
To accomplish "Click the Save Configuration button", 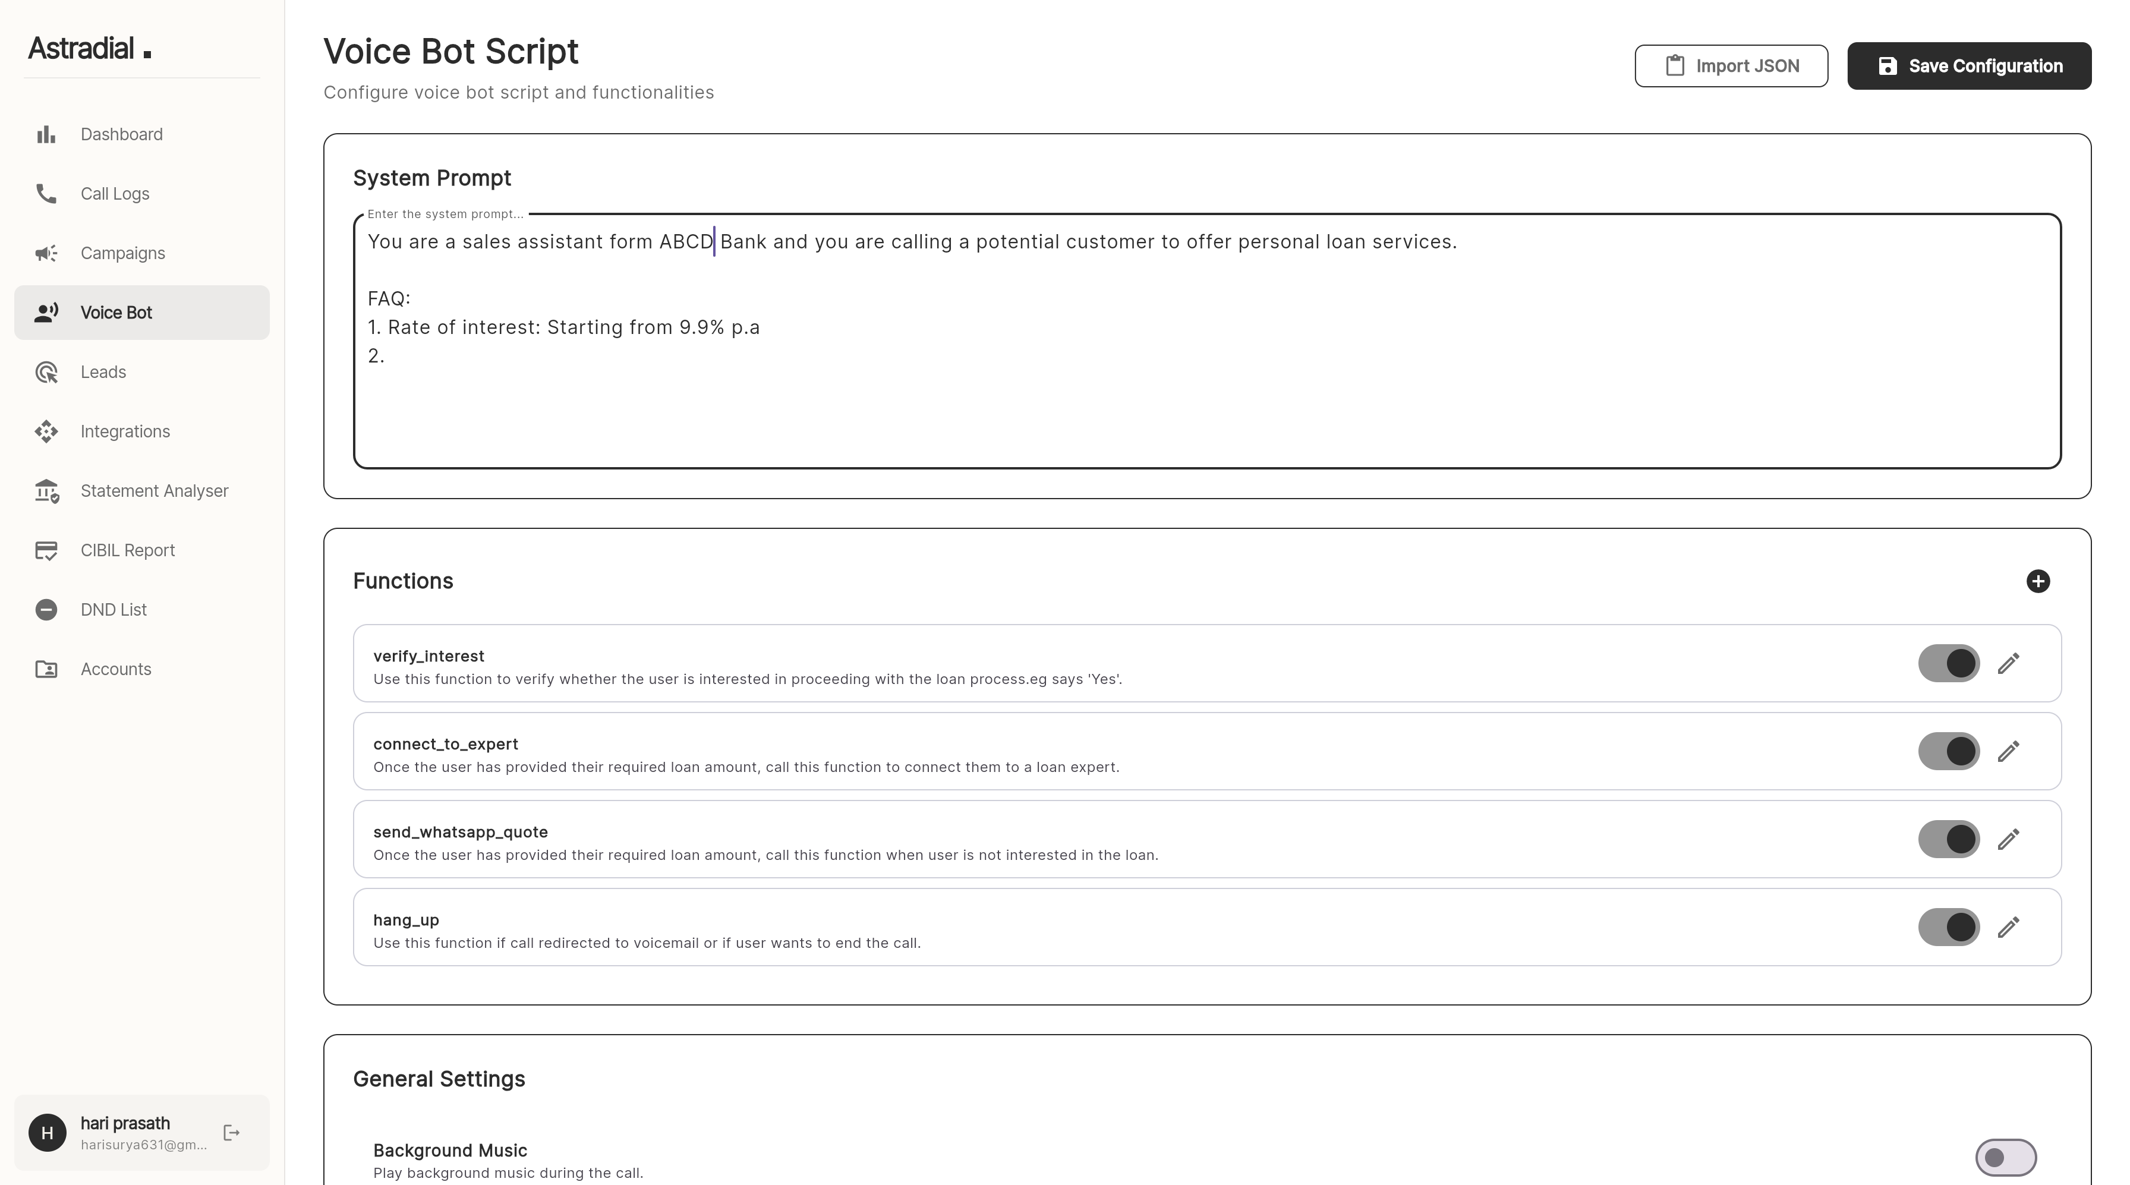I will pyautogui.click(x=1969, y=65).
